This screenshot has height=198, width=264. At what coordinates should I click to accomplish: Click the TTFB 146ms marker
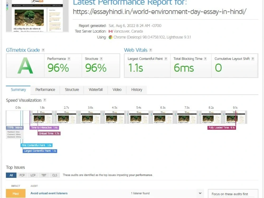coord(15,128)
